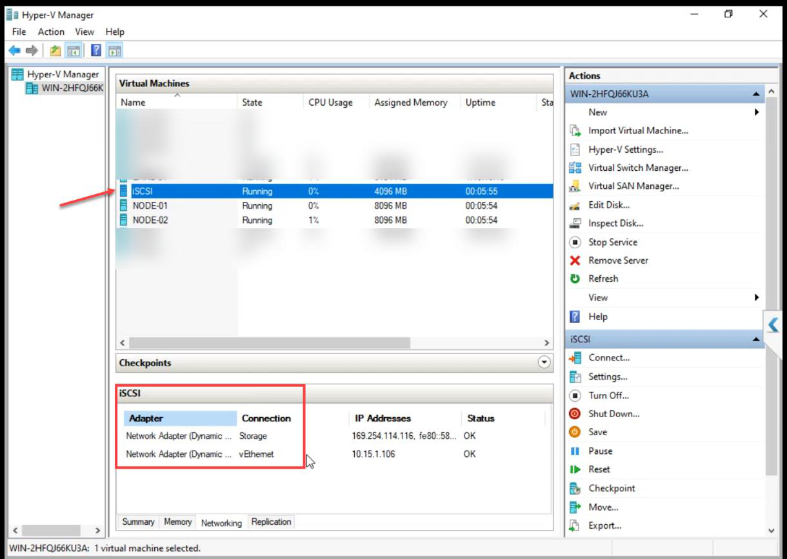Click the iSCSI Settings action icon
The image size is (787, 559).
[575, 377]
